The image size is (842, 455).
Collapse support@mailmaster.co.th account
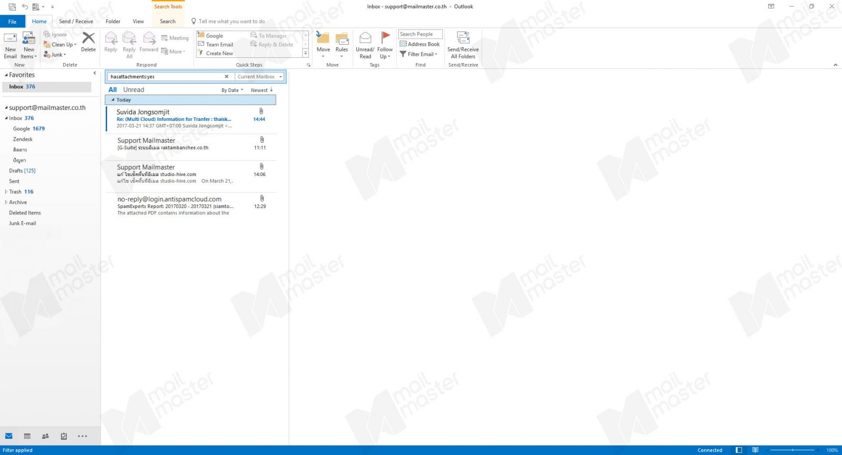[6, 108]
